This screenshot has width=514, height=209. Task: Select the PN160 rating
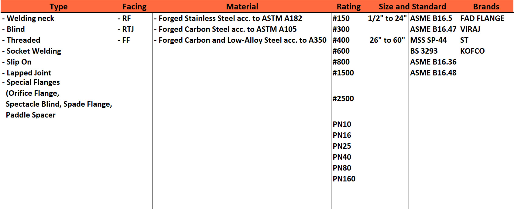click(x=344, y=179)
